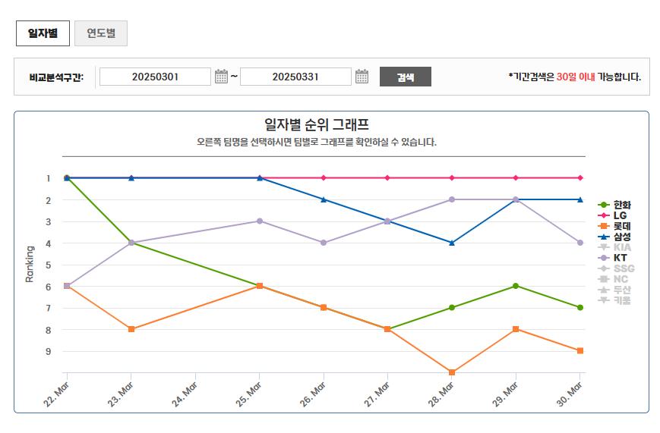Click 삼성 blue triangle marker on 28. Mar
Image resolution: width=660 pixels, height=433 pixels.
tap(452, 243)
